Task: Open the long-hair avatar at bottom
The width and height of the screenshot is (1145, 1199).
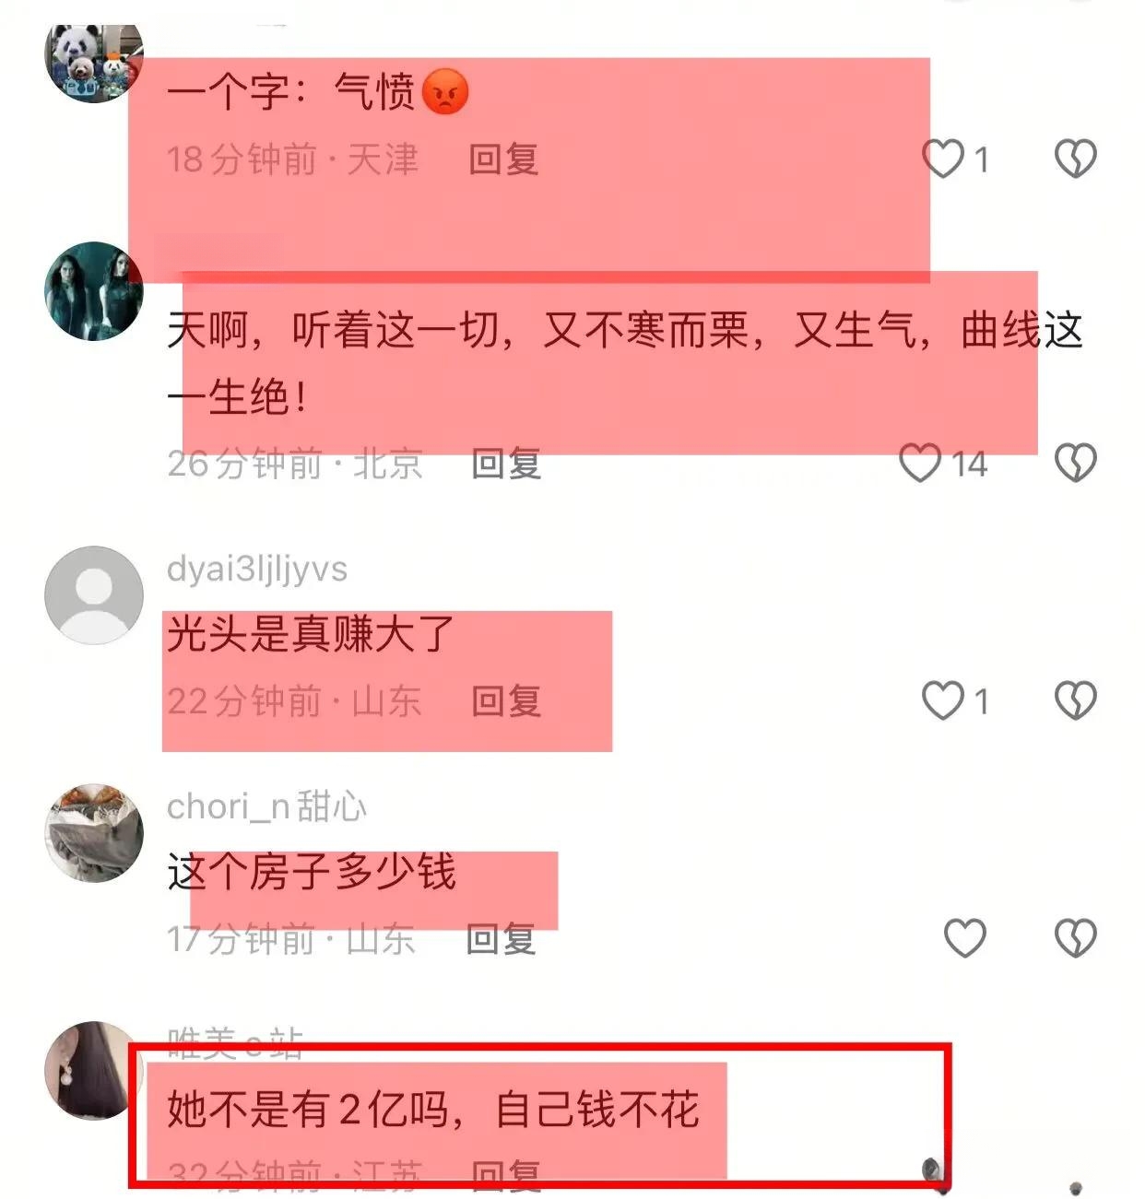Action: pos(90,1070)
